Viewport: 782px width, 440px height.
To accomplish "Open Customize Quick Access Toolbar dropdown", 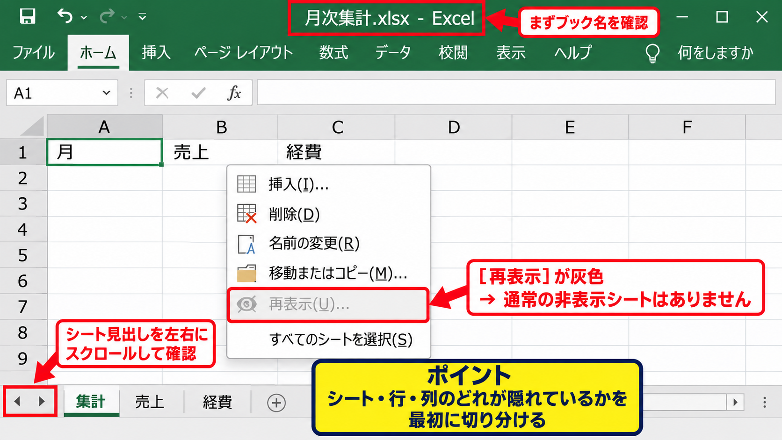I will pos(143,18).
